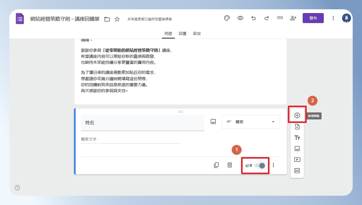This screenshot has height=205, width=362.
Task: Copy responder link icon
Action: click(x=280, y=18)
